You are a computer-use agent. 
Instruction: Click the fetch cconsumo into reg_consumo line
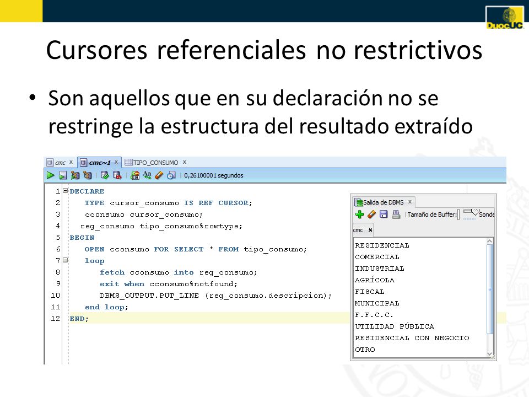pos(179,272)
